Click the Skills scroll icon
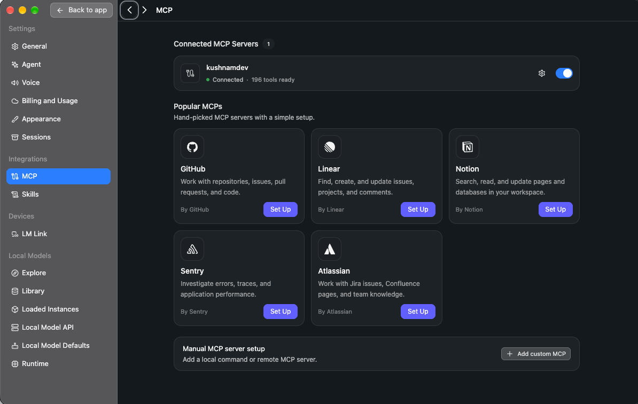Viewport: 638px width, 404px height. (15, 195)
